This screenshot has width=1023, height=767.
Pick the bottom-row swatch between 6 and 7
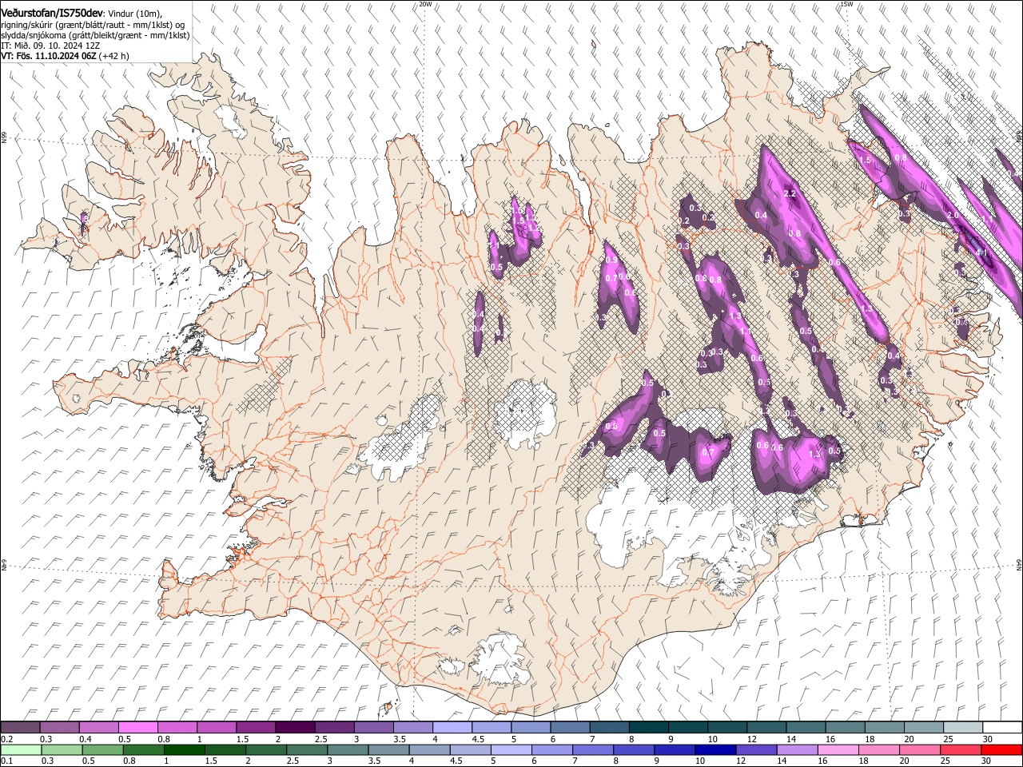click(551, 749)
